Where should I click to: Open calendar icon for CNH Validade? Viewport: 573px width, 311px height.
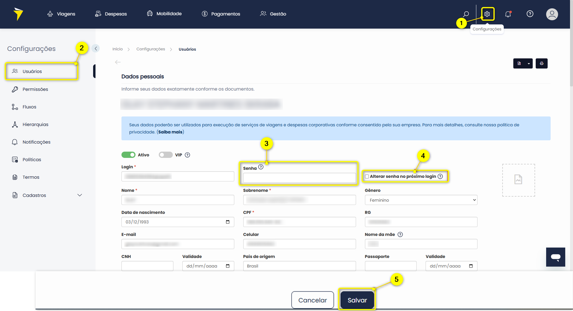click(x=228, y=266)
